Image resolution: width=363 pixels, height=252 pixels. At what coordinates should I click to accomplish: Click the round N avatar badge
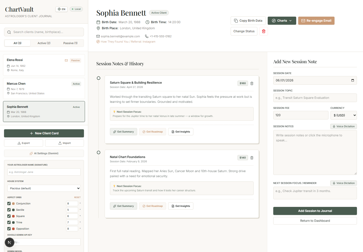[10, 242]
